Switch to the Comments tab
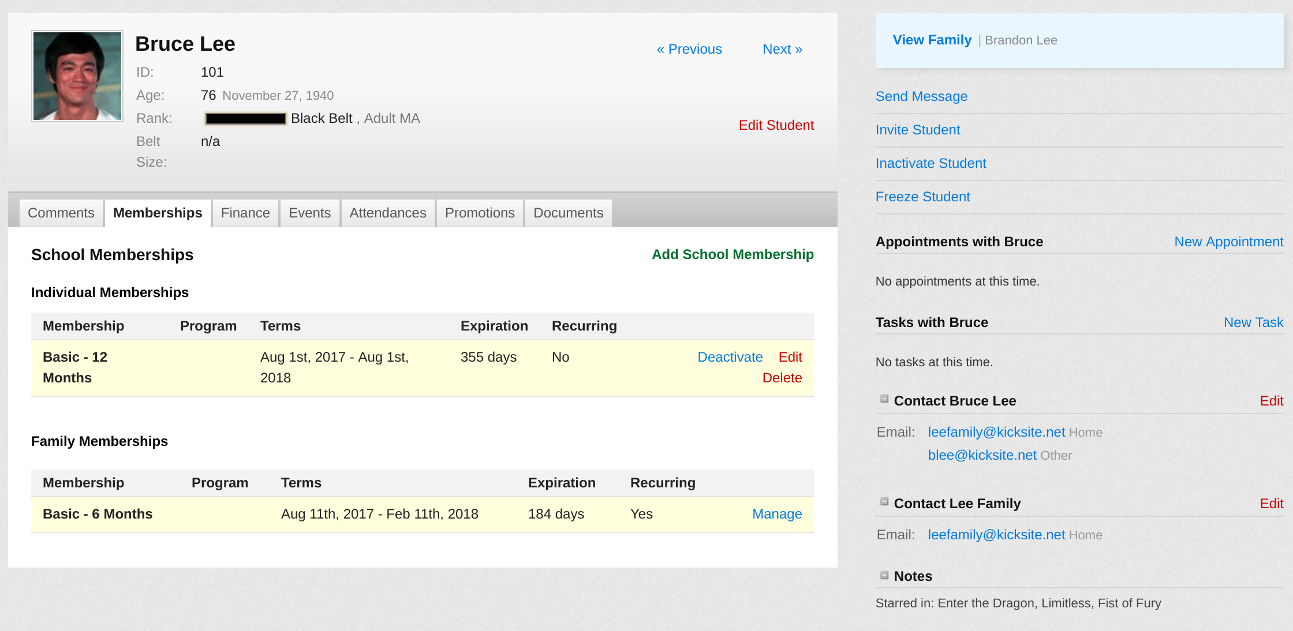1293x631 pixels. click(61, 213)
